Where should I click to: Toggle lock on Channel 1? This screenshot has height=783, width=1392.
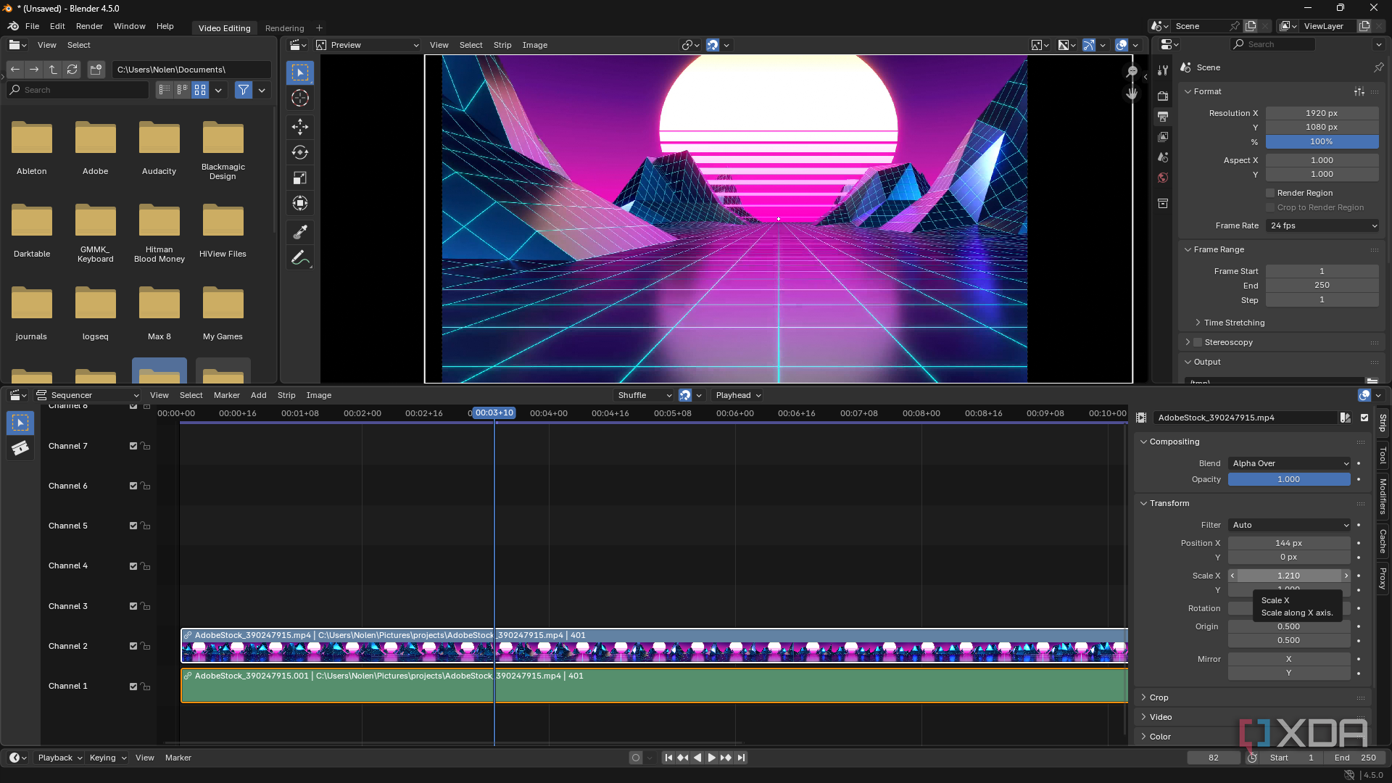(x=146, y=686)
